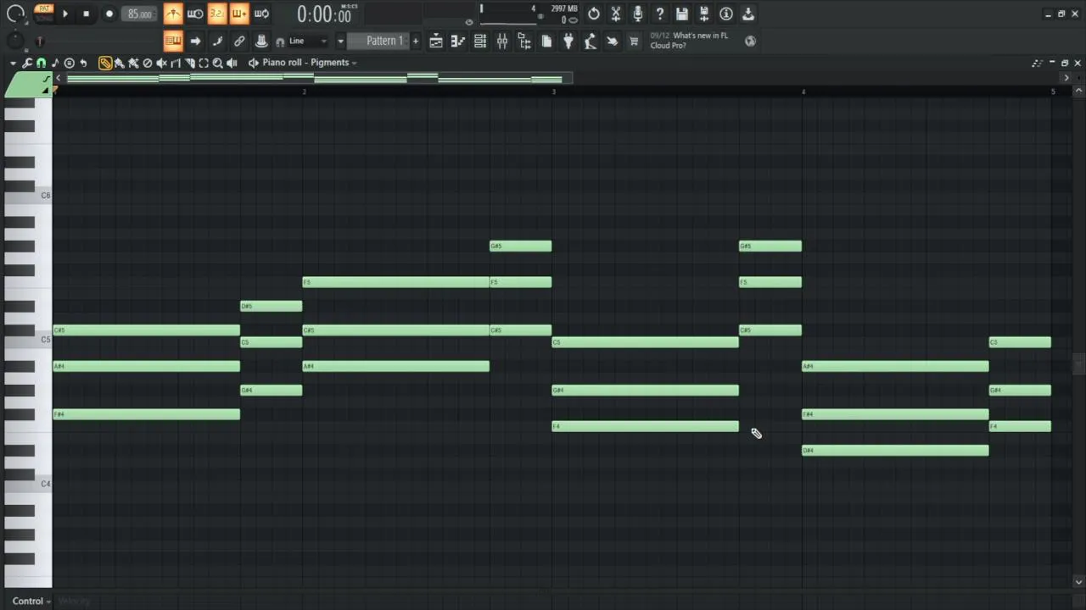
Task: Toggle overdub blend recording
Action: 239,14
